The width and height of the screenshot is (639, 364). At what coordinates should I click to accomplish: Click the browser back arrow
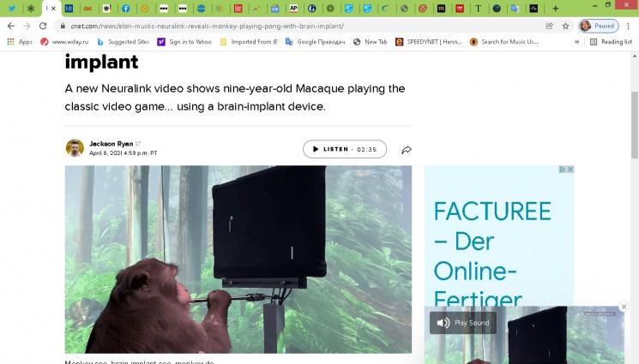tap(10, 26)
